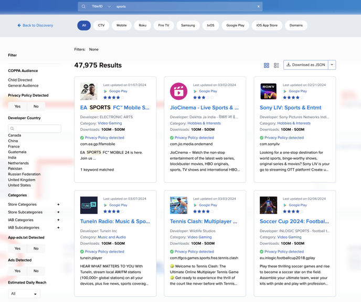The width and height of the screenshot is (361, 302).
Task: Click EA SPORTS FC Mobile app icon
Action: [89, 91]
